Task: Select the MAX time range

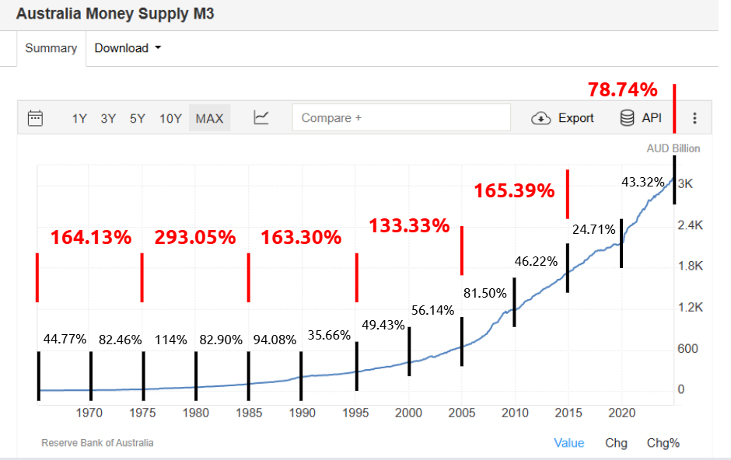Action: pos(209,118)
